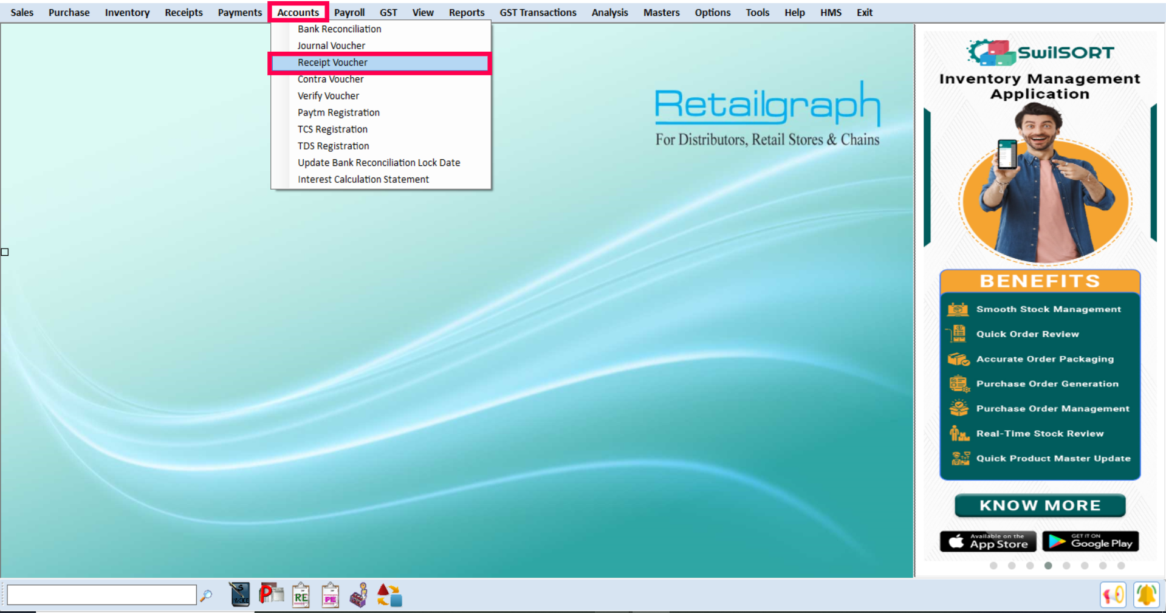Click the SwilSORT logo
The height and width of the screenshot is (613, 1166).
[1040, 53]
